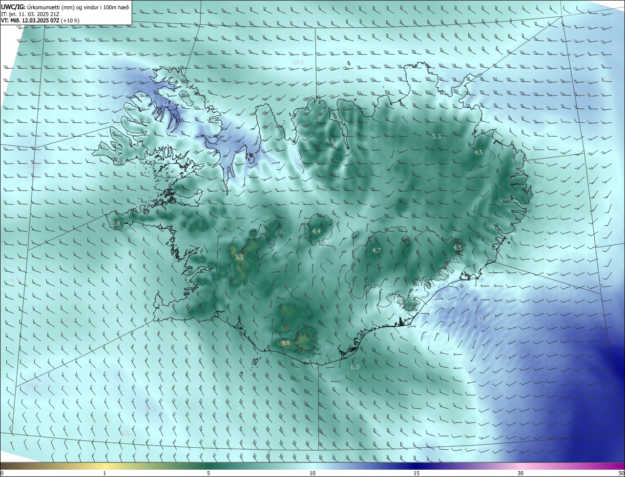Select the 9.5 value label
The height and width of the screenshot is (477, 625).
(125, 433)
